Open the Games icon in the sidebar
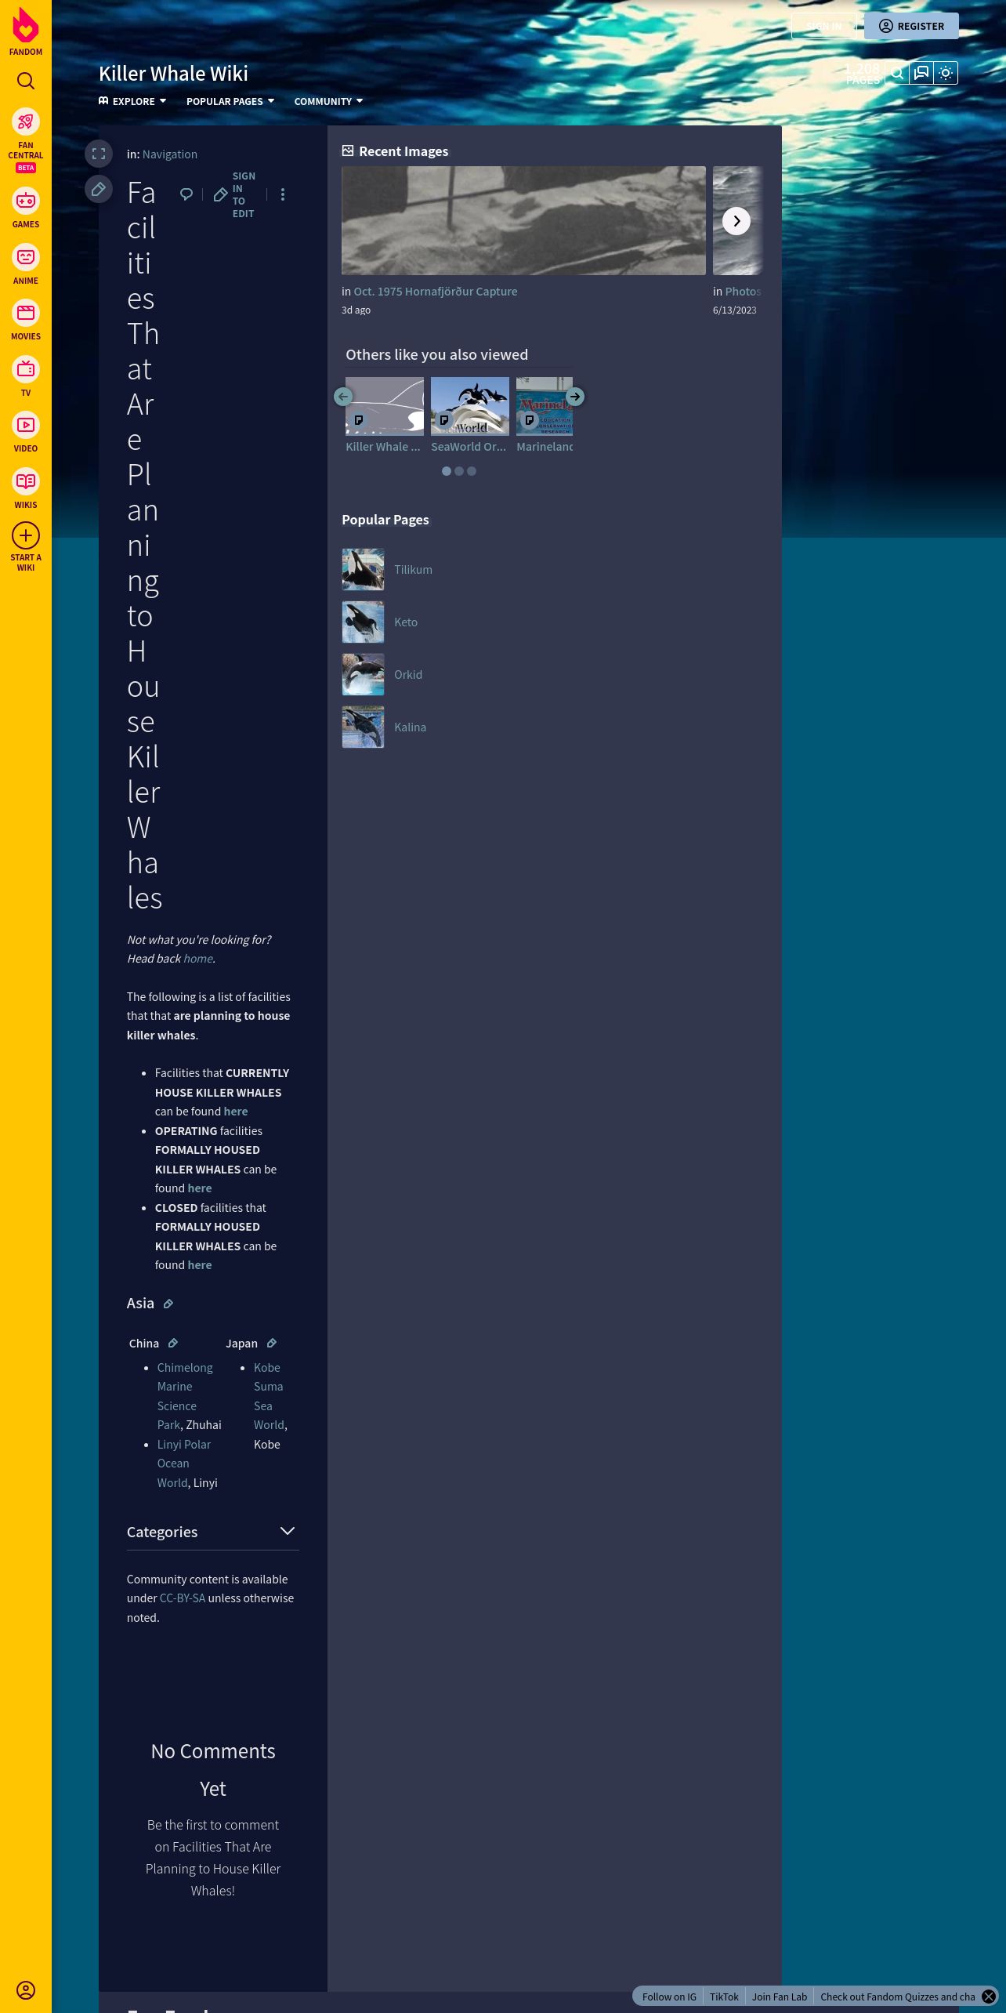This screenshot has width=1006, height=2013. tap(26, 201)
